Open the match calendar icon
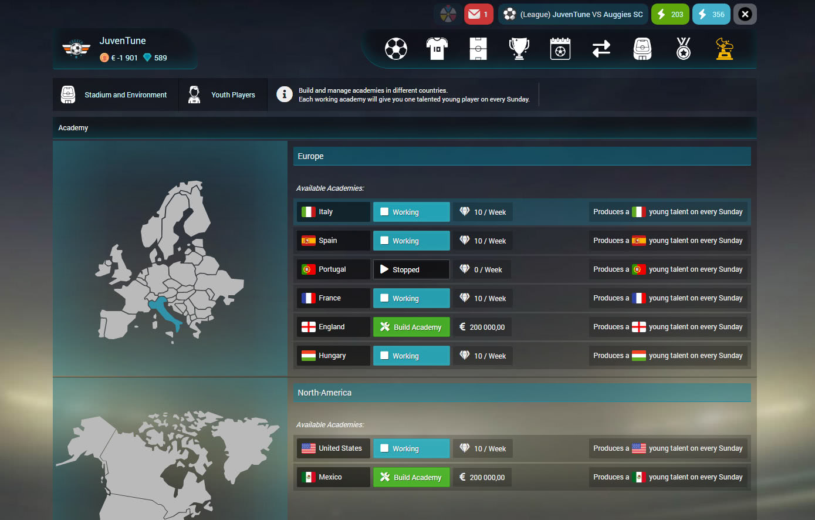The height and width of the screenshot is (520, 815). pyautogui.click(x=560, y=49)
